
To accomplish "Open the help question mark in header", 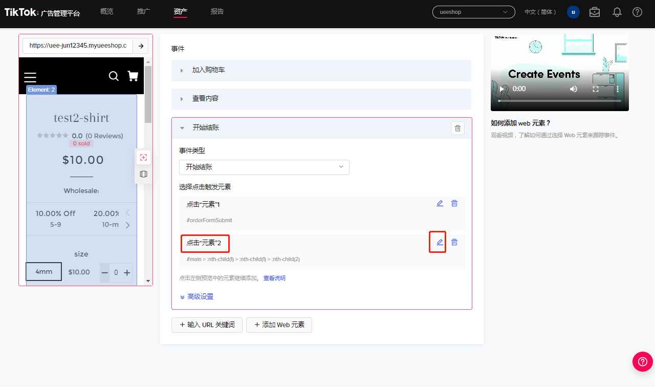I will (x=637, y=12).
